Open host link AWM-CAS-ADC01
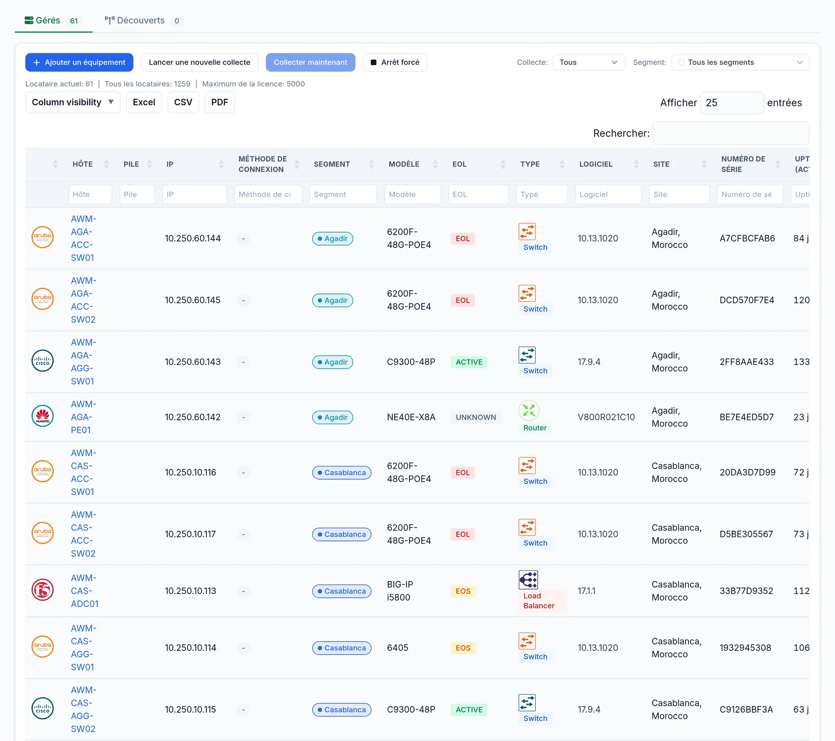The height and width of the screenshot is (741, 835). [85, 591]
